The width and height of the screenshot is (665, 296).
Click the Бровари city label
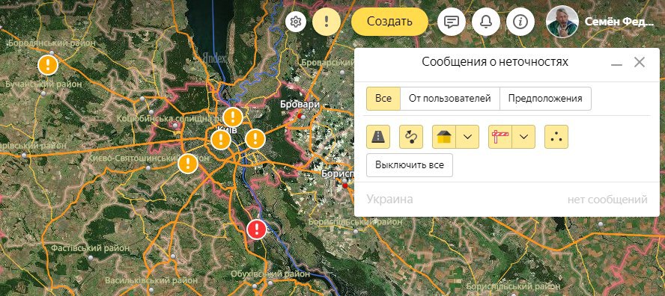pyautogui.click(x=300, y=105)
